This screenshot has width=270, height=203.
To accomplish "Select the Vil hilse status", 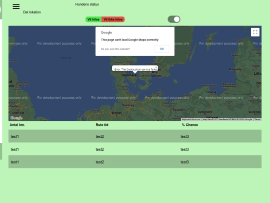I will click(93, 20).
